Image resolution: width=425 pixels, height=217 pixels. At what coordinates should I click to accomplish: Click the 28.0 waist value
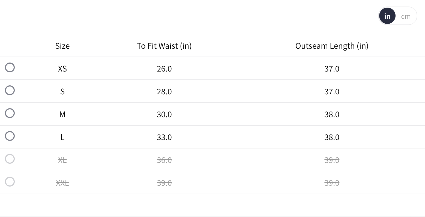pos(164,91)
